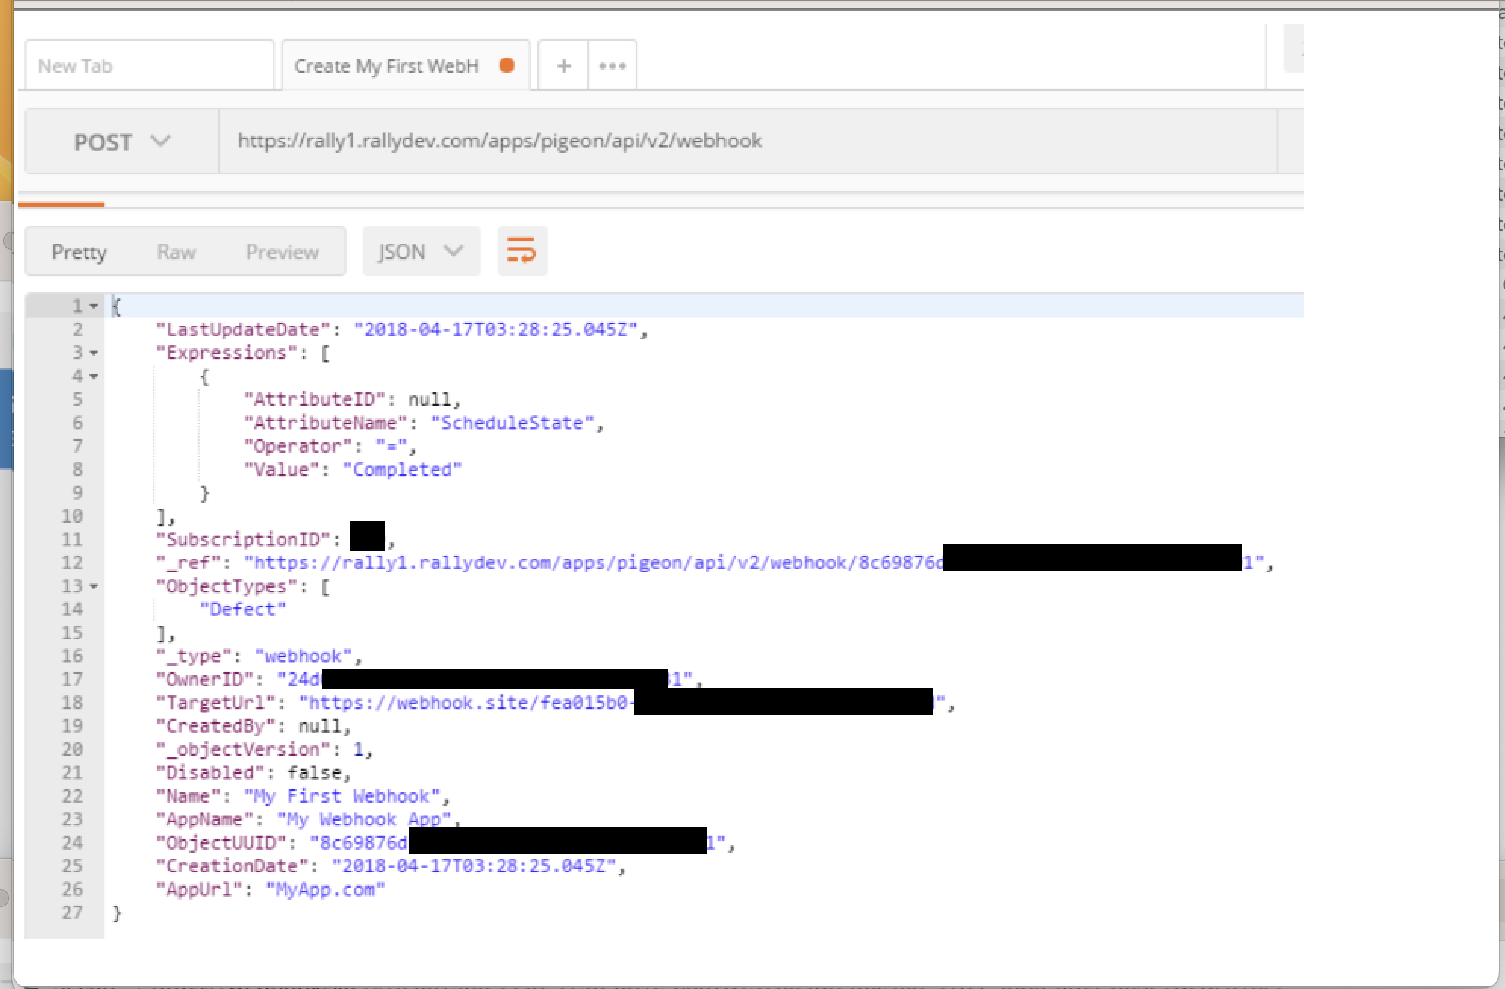
Task: Switch to the New Tab tab
Action: point(149,66)
